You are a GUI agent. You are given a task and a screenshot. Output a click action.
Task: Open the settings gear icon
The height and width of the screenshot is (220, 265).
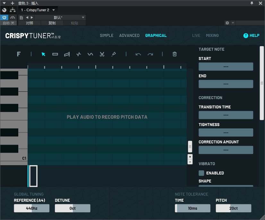click(x=227, y=23)
